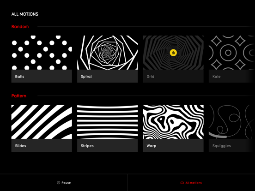Click the Spiral label
This screenshot has height=191, width=255.
[x=86, y=77]
